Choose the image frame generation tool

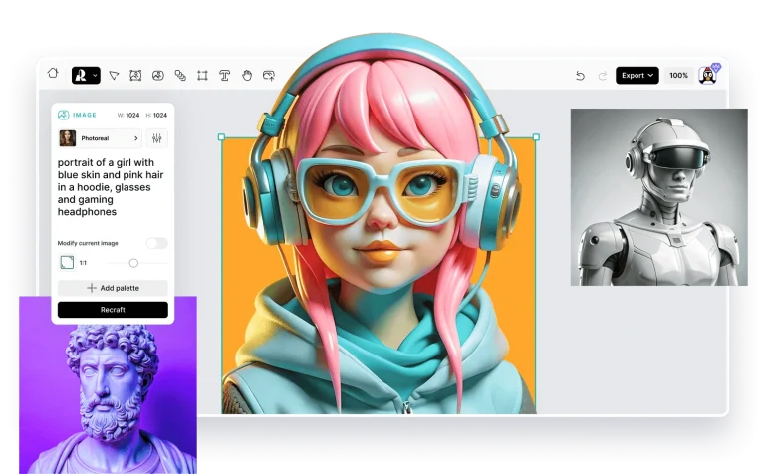tap(135, 75)
